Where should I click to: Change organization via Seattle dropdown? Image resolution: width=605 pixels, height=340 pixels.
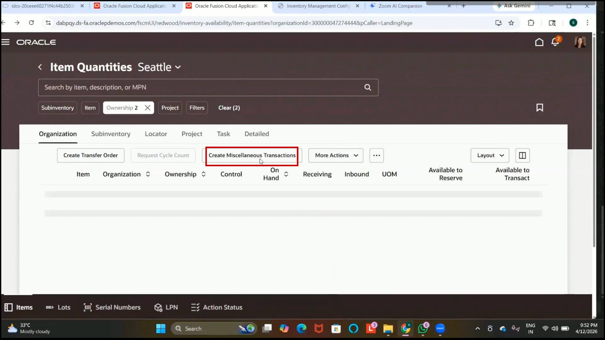(159, 67)
